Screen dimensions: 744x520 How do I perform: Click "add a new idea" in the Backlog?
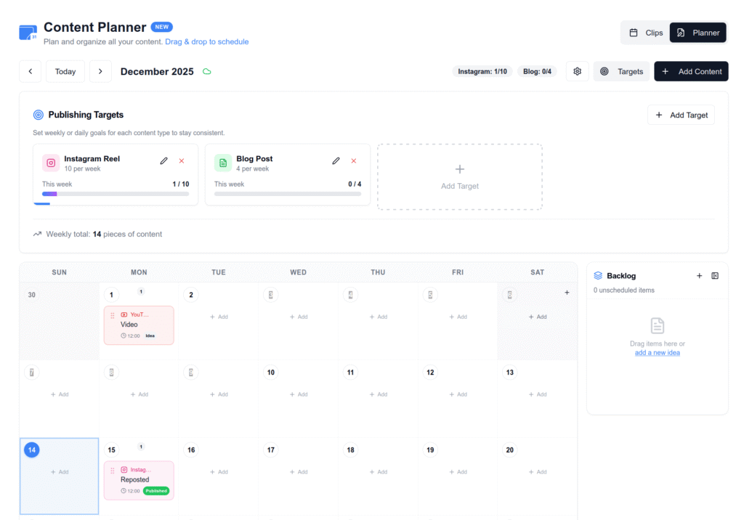click(x=657, y=352)
